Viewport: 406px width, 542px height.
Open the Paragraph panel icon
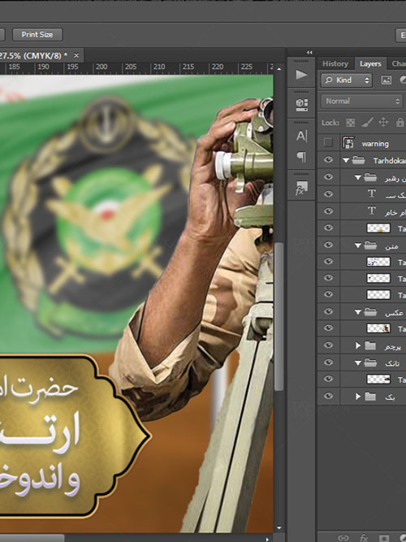(301, 157)
